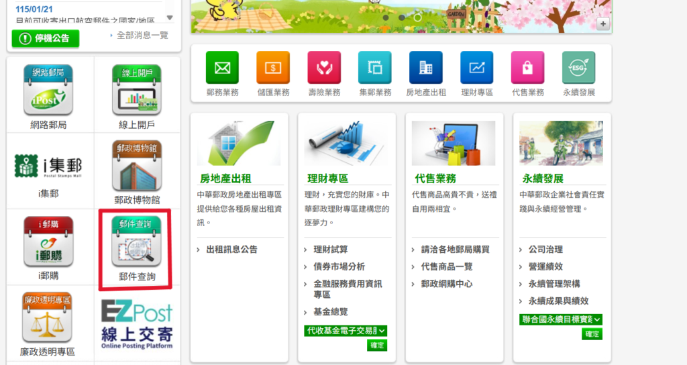Open the 債券市場分析 link
This screenshot has height=365, width=687.
339,266
